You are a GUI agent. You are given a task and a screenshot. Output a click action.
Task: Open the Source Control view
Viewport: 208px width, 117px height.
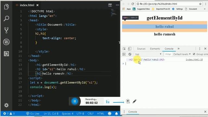point(6,30)
